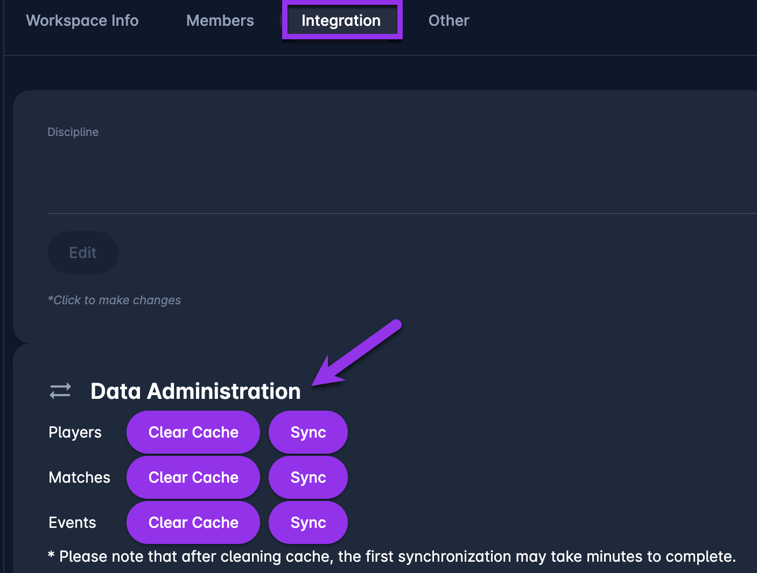Click the Discipline field label

point(73,132)
